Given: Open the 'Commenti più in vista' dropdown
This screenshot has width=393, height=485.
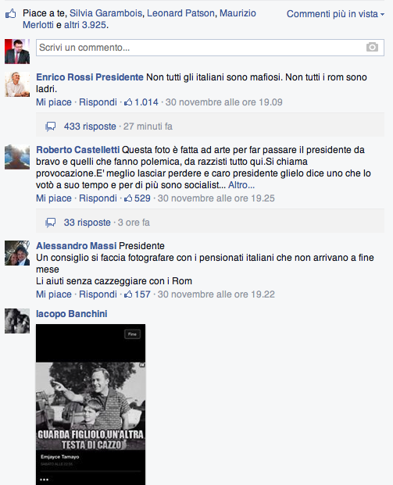Looking at the screenshot, I should [335, 14].
